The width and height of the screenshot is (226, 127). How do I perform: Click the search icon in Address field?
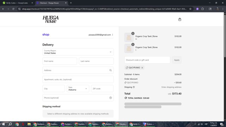[x=111, y=70]
